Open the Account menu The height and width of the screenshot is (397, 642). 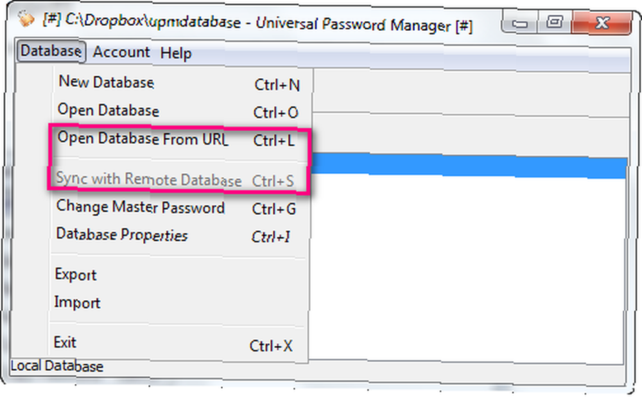coord(121,53)
